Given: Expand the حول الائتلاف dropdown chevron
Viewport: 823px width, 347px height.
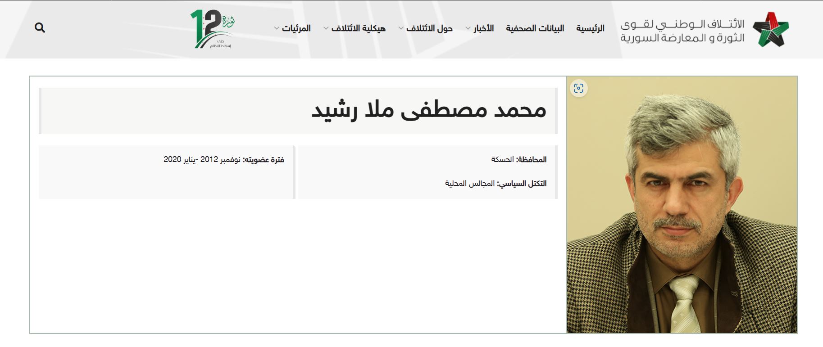Looking at the screenshot, I should click(x=401, y=28).
